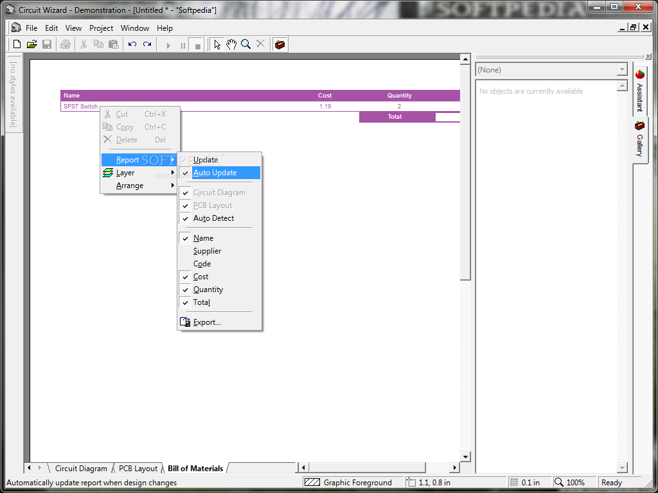Open the Gallery toolbox icon in toolbar
This screenshot has width=658, height=493.
(x=280, y=44)
